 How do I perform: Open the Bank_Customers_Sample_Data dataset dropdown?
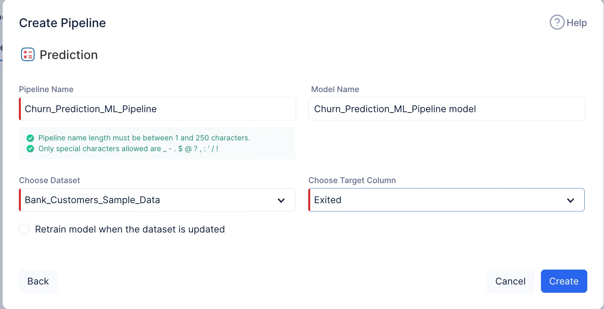(x=148, y=200)
